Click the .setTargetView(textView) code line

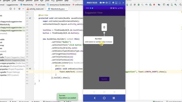pos(64,54)
